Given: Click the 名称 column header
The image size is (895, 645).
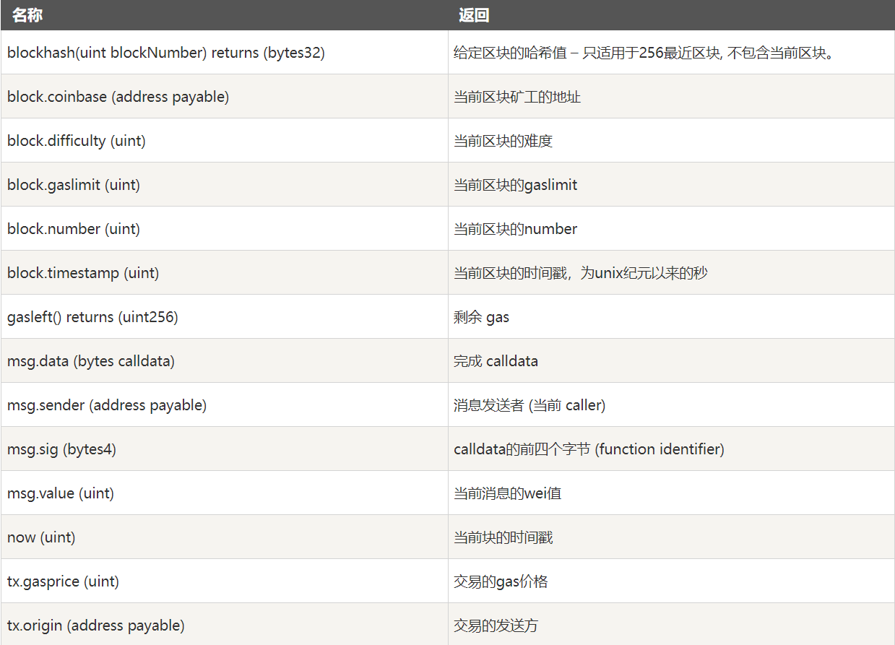Looking at the screenshot, I should click(x=27, y=15).
